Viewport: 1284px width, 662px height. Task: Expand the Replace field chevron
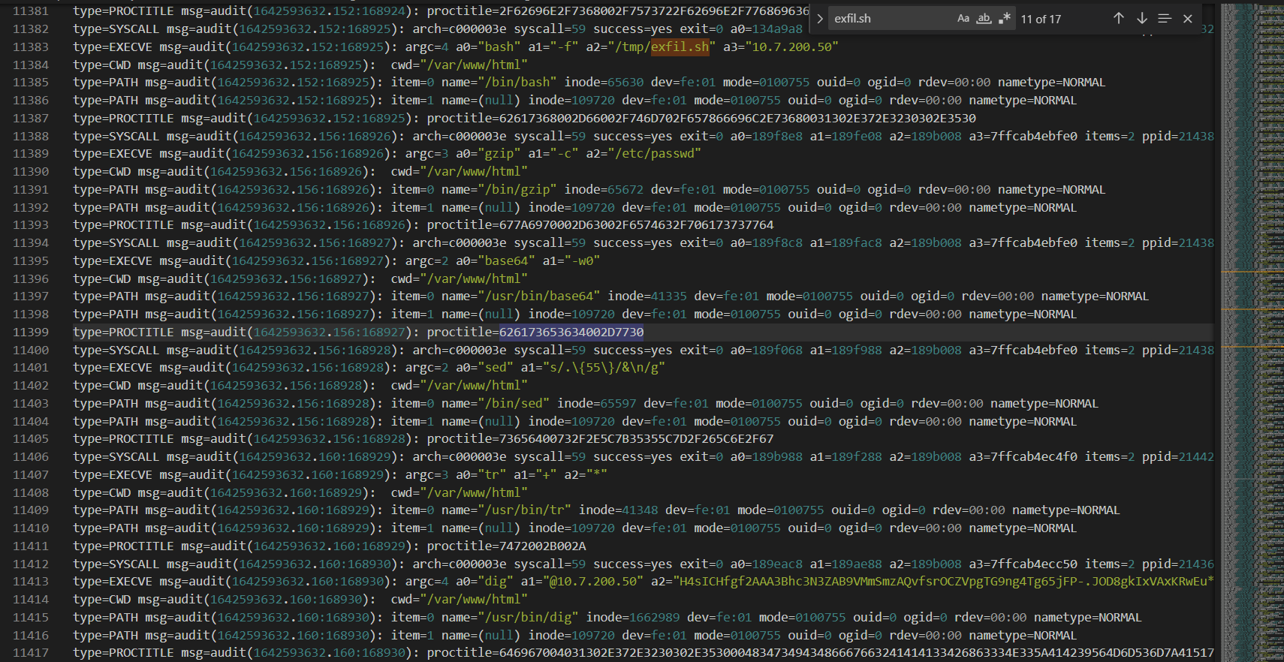click(820, 19)
